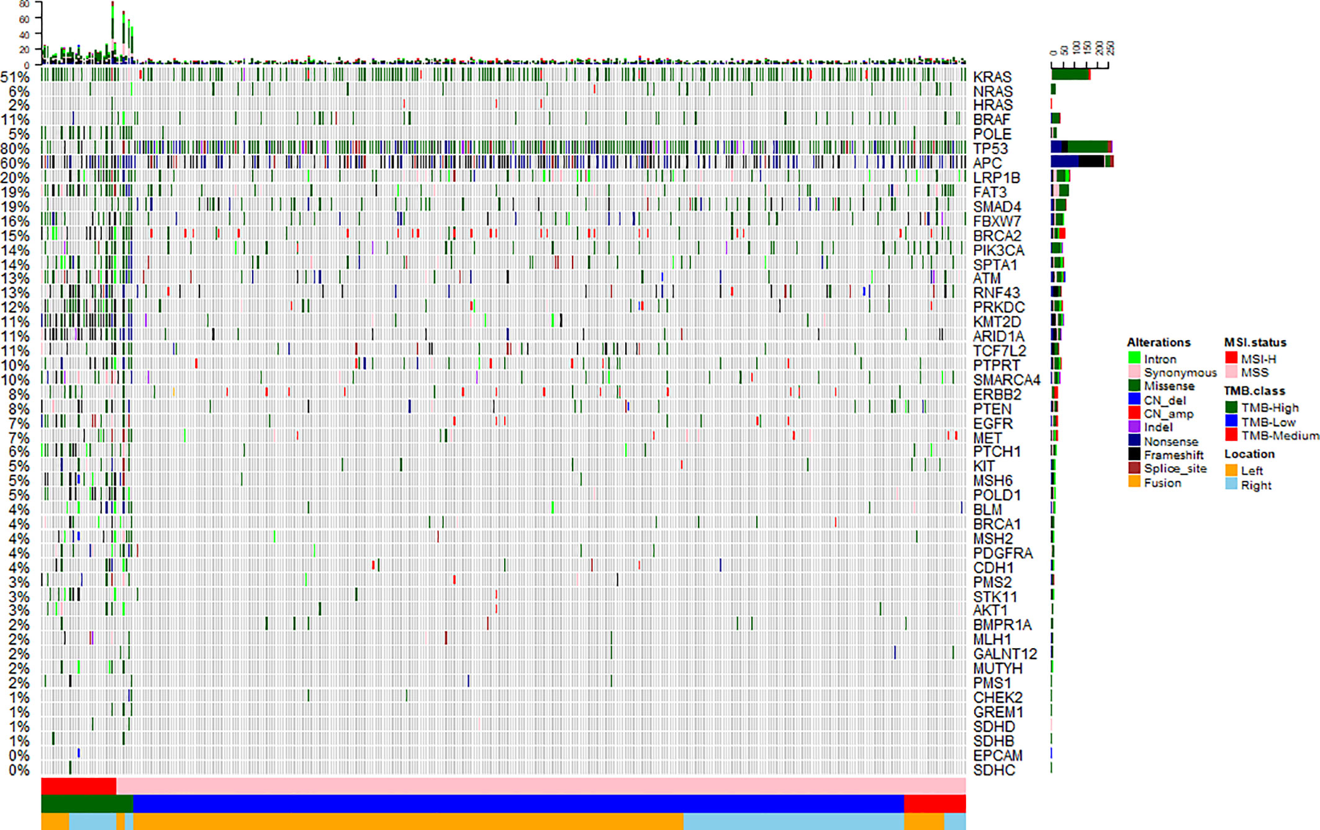This screenshot has height=830, width=1320.
Task: Click the FBXW7 gene label
Action: coord(997,221)
